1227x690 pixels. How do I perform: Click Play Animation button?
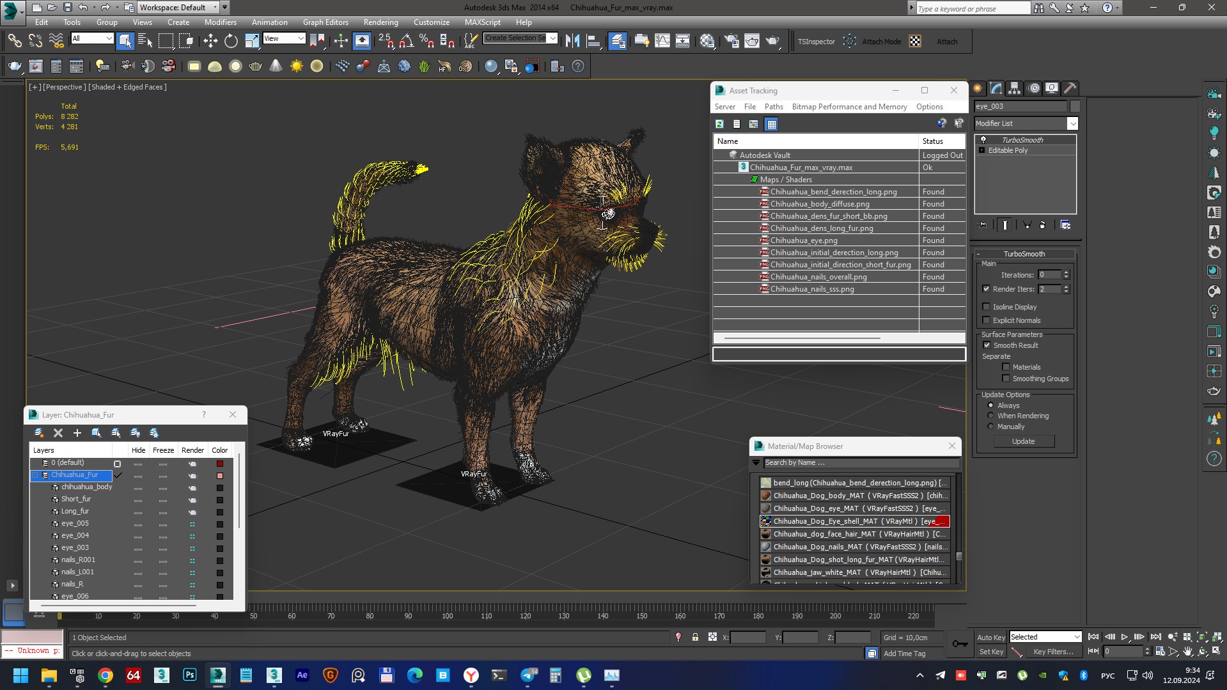(x=1125, y=637)
